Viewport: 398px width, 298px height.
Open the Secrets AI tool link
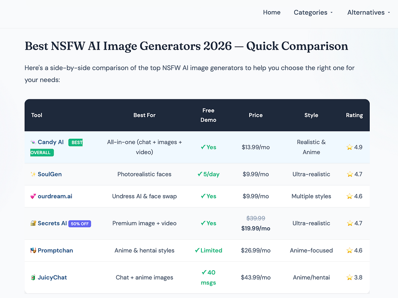pos(52,223)
